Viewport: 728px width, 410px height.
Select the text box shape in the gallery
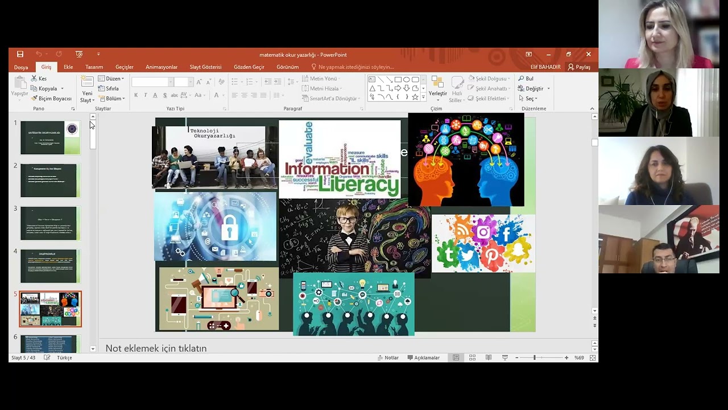(x=373, y=79)
